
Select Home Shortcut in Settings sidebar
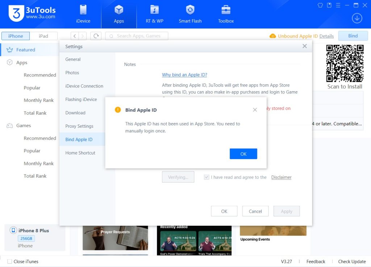pyautogui.click(x=80, y=153)
